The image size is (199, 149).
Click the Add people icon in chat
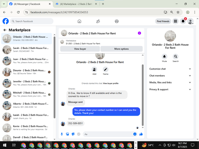point(94,70)
